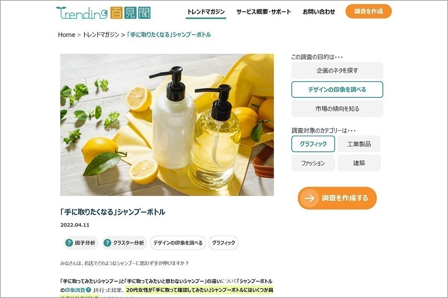Click the orange 調査を作成 header button
Viewport: 448px width, 298px height.
click(368, 11)
